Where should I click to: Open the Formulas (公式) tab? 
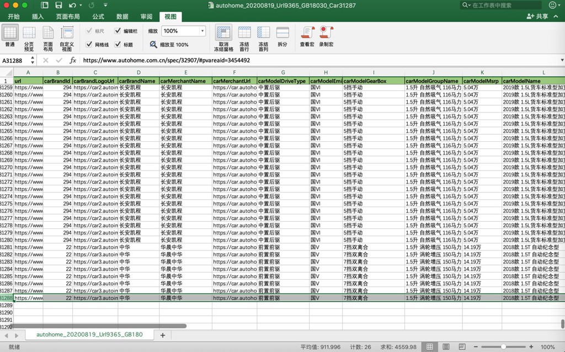pyautogui.click(x=98, y=17)
